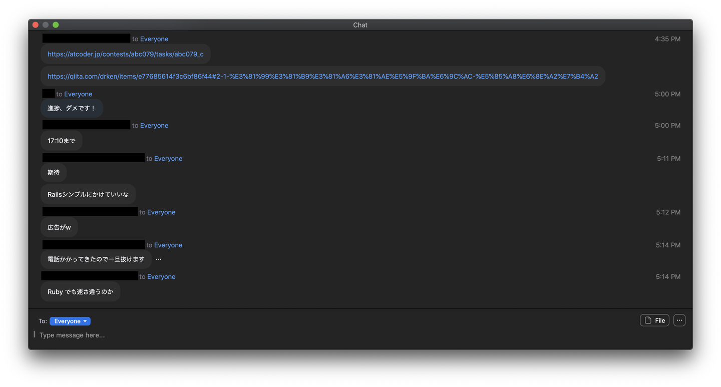This screenshot has height=387, width=721.
Task: Click the 広告がw message bubble
Action: click(59, 227)
